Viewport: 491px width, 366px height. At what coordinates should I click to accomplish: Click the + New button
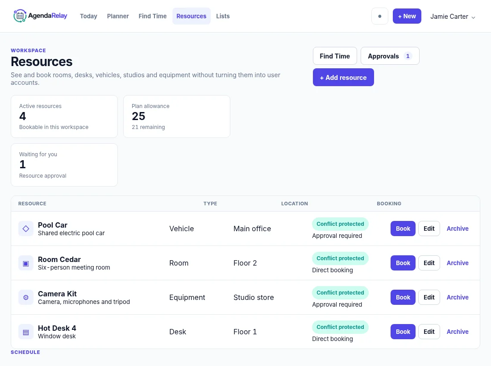click(407, 16)
